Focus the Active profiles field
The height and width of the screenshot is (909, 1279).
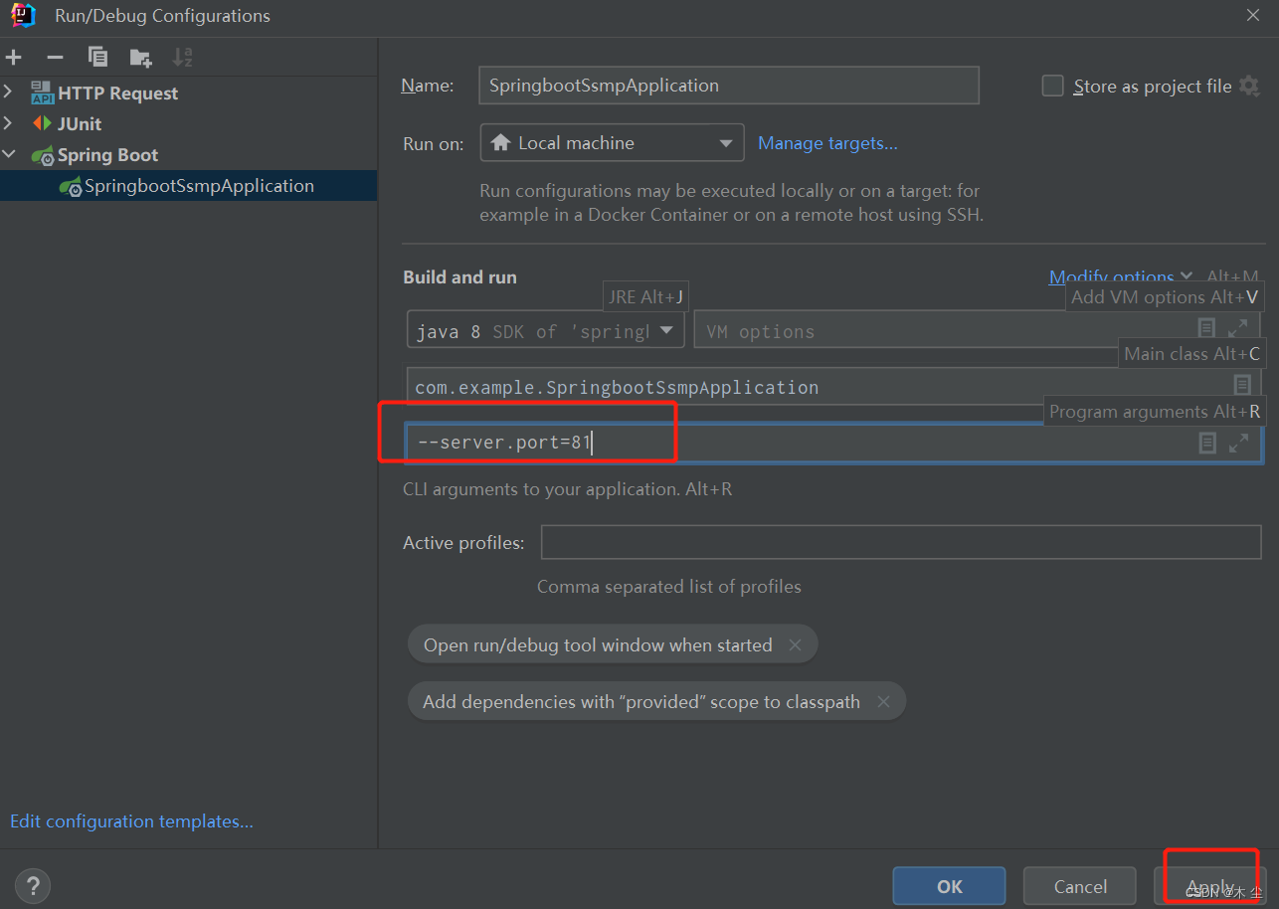point(900,543)
